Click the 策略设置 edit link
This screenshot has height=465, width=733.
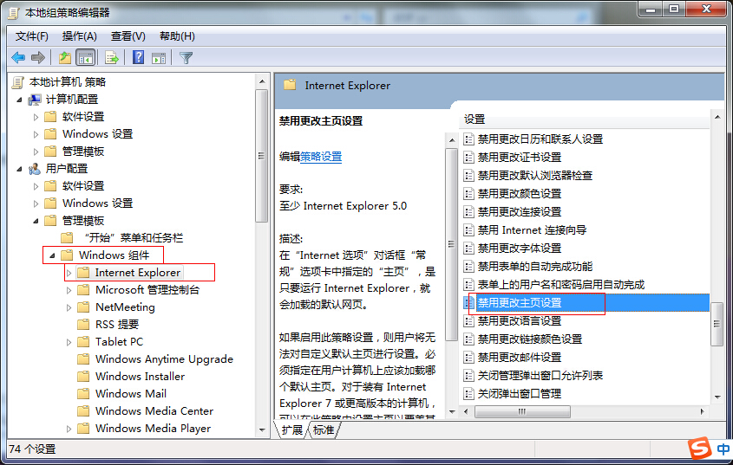(x=321, y=157)
